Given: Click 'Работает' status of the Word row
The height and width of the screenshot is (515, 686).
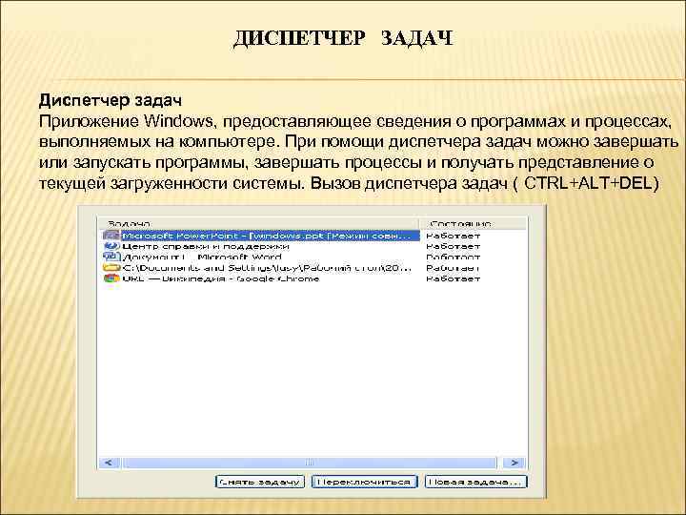Looking at the screenshot, I should pyautogui.click(x=454, y=257).
